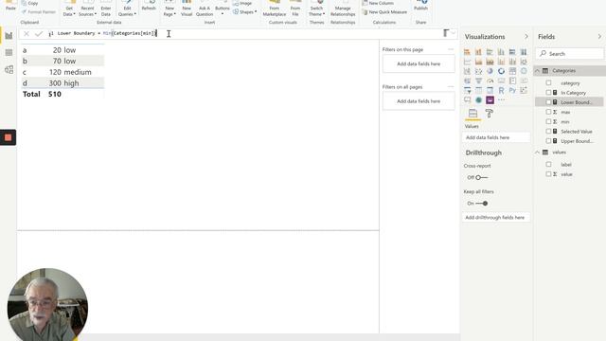The width and height of the screenshot is (606, 341).
Task: Click Add drillthrough fields here well
Action: pyautogui.click(x=496, y=218)
